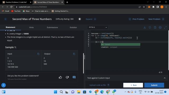
Task: Open the Chrome three-dot menu
Action: [166, 7]
